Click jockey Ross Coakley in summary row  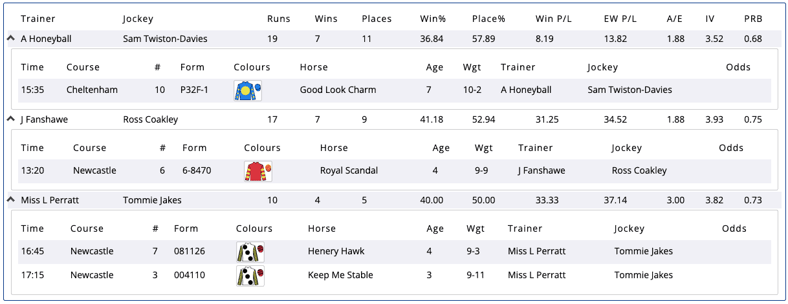tap(150, 119)
